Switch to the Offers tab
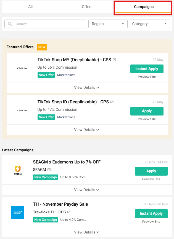This screenshot has height=239, width=174. point(87,7)
